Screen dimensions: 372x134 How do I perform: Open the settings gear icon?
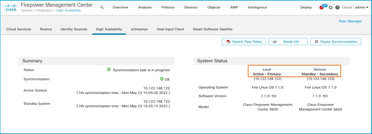pos(331,7)
